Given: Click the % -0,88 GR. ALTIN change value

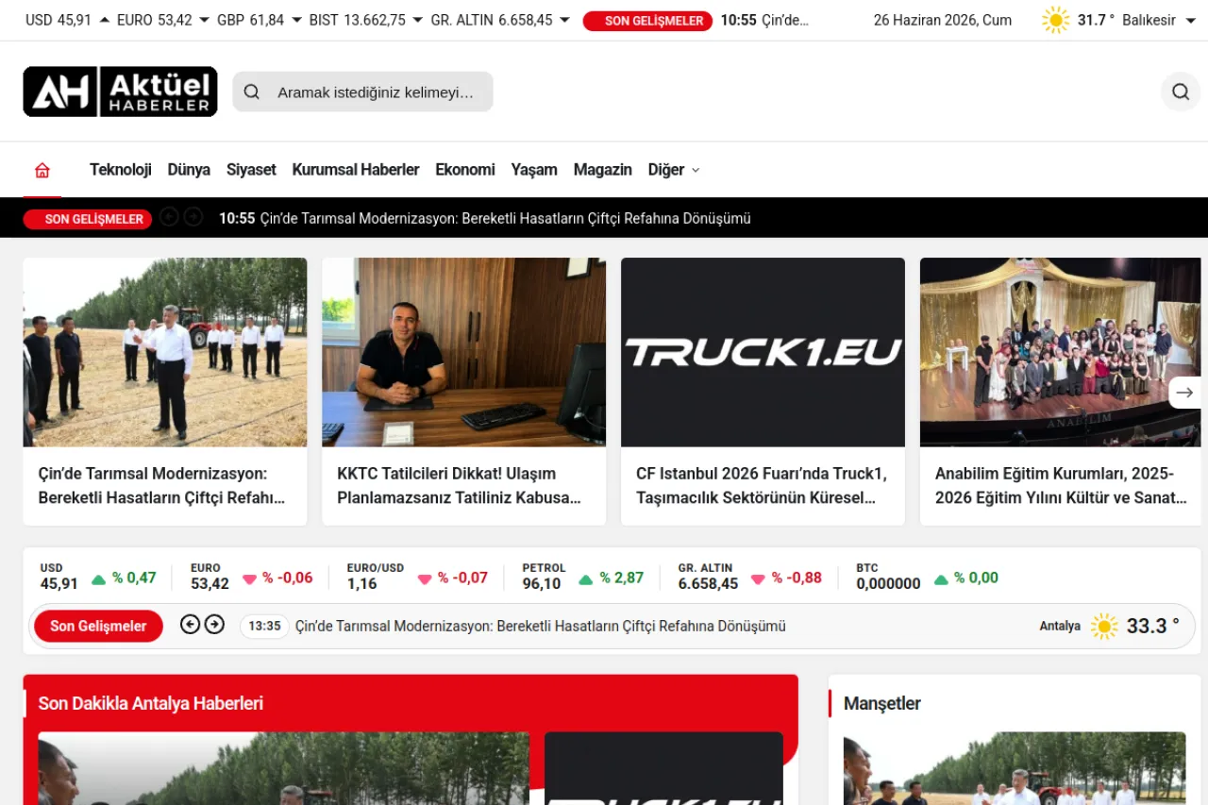Looking at the screenshot, I should 797,578.
